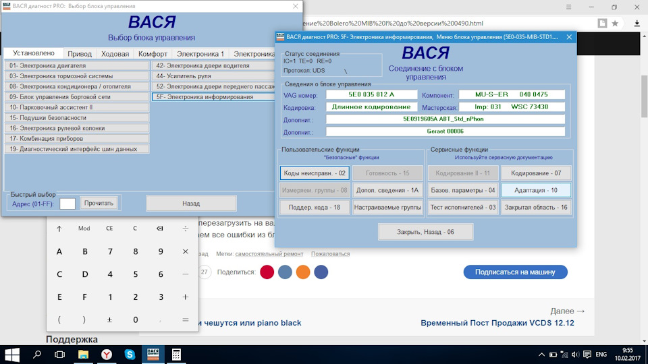Open Кодирование - 07

(x=536, y=173)
